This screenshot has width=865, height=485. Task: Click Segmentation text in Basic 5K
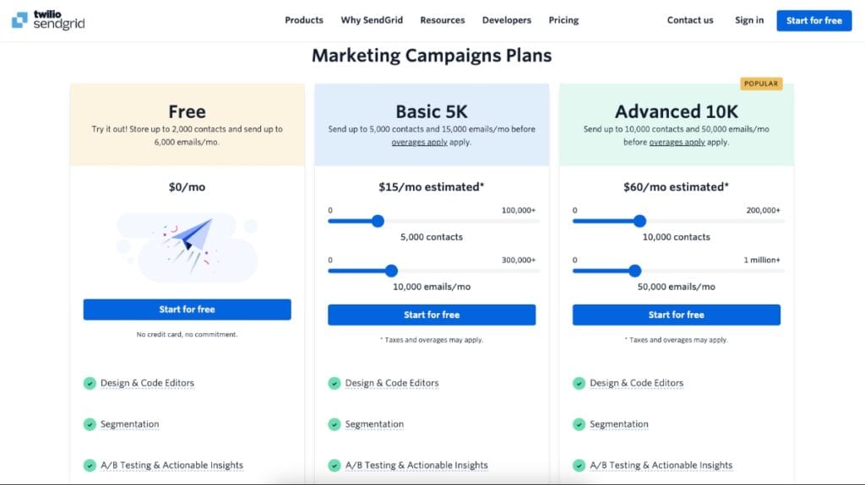pos(374,424)
